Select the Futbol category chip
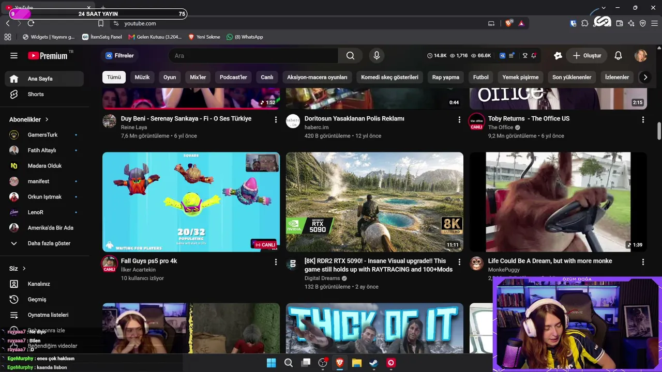This screenshot has width=662, height=372. point(481,77)
